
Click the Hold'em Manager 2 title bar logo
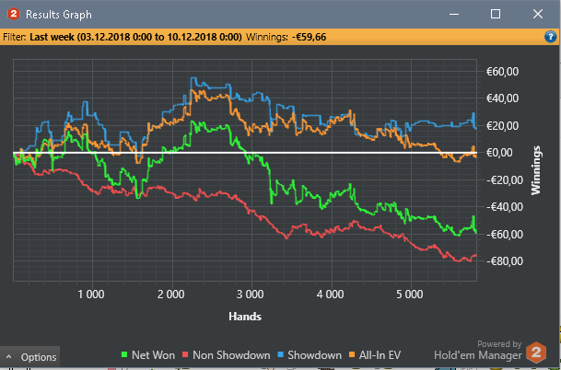tap(13, 15)
